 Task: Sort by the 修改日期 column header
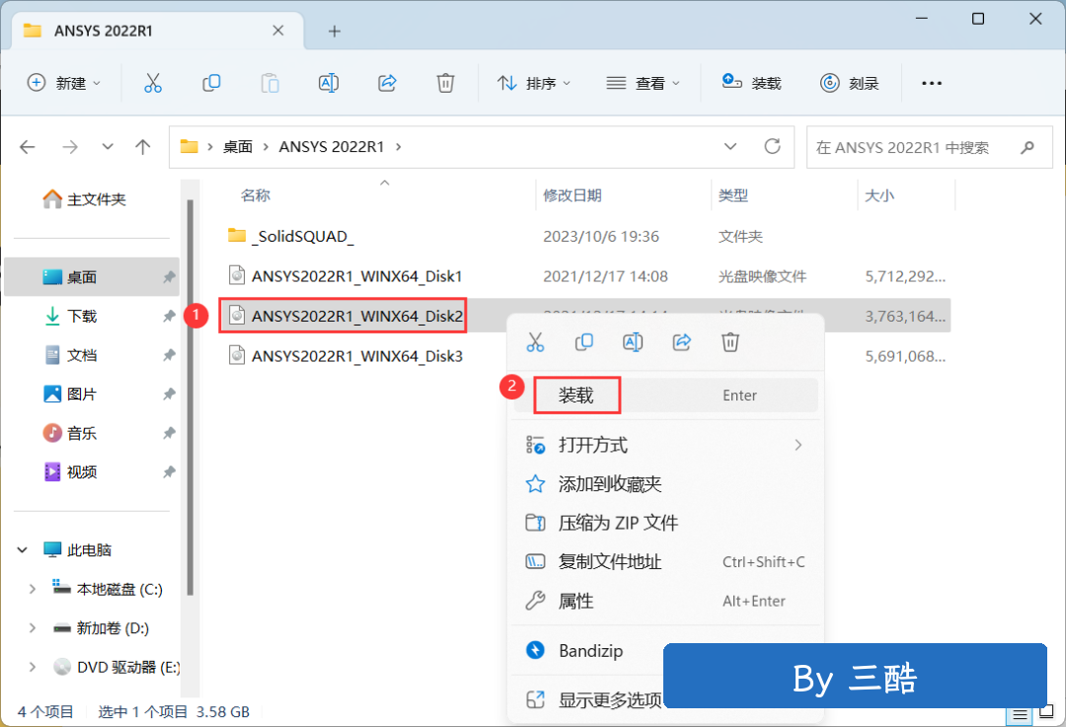(572, 195)
